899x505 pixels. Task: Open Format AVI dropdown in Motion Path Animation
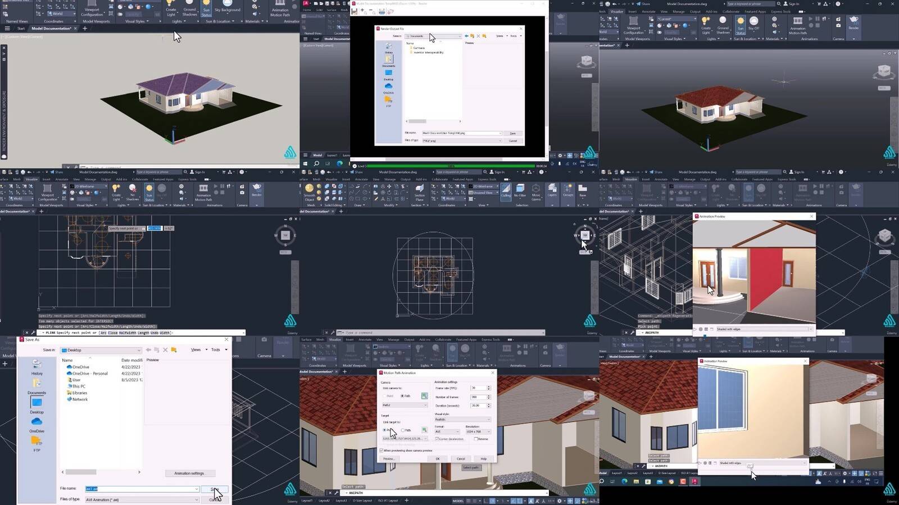coord(447,431)
